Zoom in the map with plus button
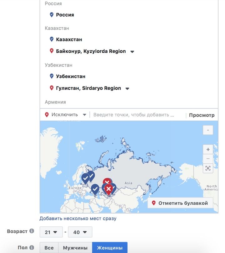 [x=208, y=149]
